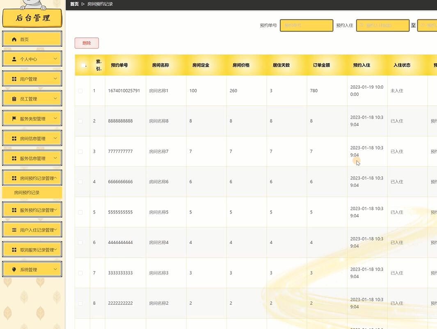Expand the 用户管理 menu chevron
The height and width of the screenshot is (329, 437).
[55, 78]
